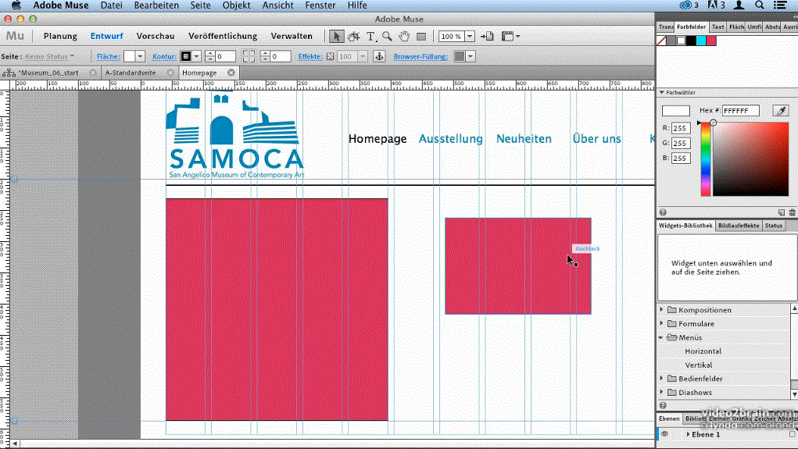Switch to Verwalten mode
The height and width of the screenshot is (449, 798).
click(x=292, y=36)
